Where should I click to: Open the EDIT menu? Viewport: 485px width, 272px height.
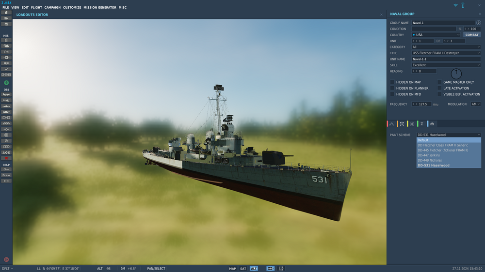pos(25,7)
